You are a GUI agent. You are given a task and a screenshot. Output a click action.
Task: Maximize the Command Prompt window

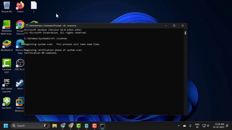tap(174, 26)
